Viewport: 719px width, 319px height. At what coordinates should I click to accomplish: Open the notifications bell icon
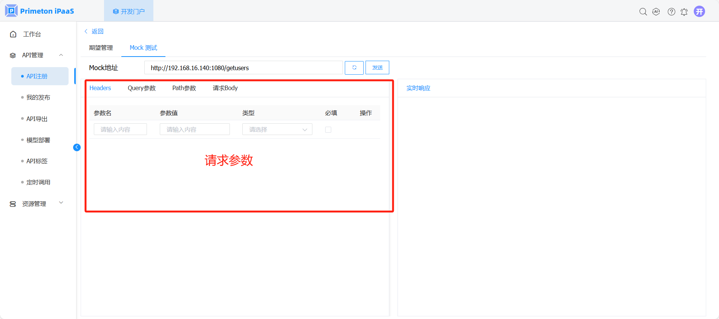(x=684, y=12)
